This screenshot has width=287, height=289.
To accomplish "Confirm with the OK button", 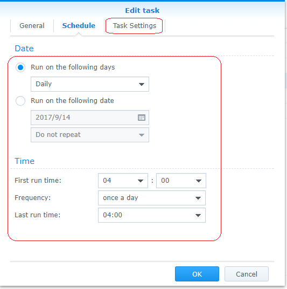I will coord(197,274).
